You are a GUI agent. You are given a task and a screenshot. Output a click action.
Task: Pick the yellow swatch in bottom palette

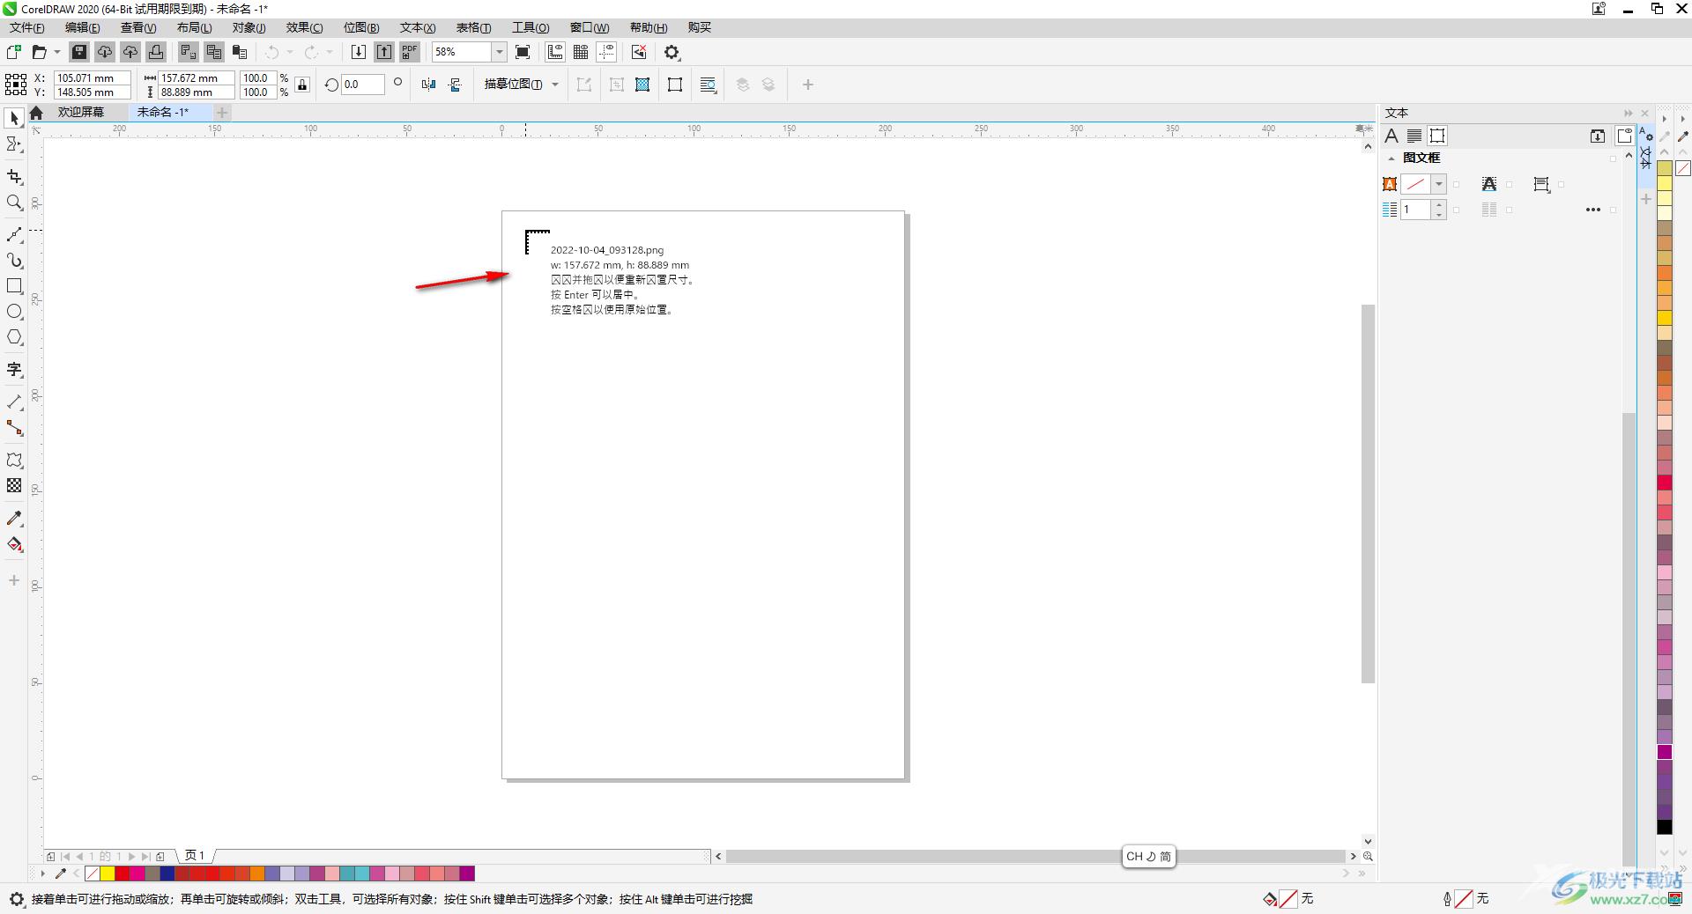pyautogui.click(x=108, y=873)
